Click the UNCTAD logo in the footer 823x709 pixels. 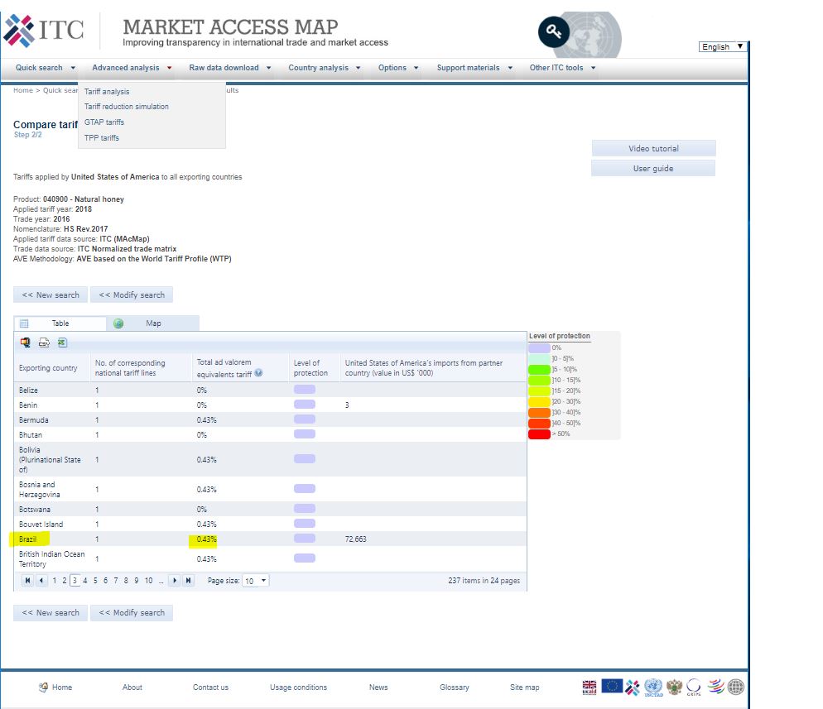pyautogui.click(x=653, y=686)
